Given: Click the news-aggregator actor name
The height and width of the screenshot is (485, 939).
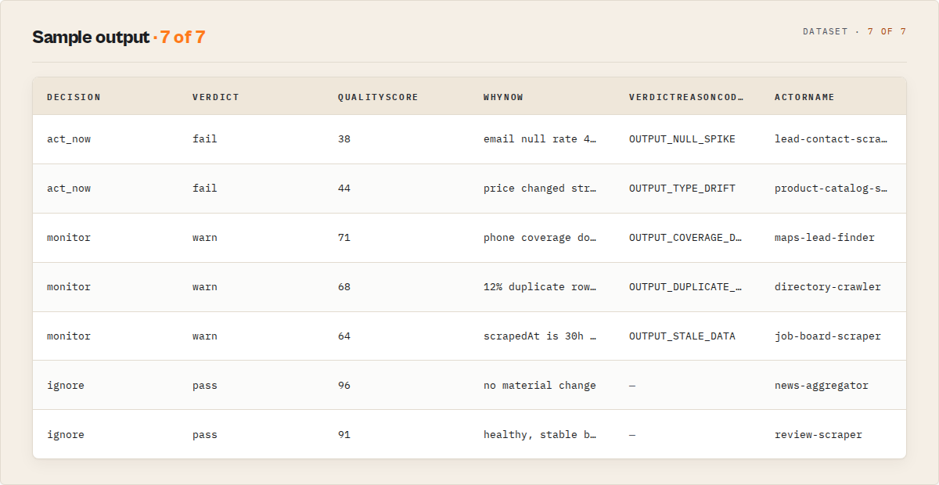Looking at the screenshot, I should (822, 386).
